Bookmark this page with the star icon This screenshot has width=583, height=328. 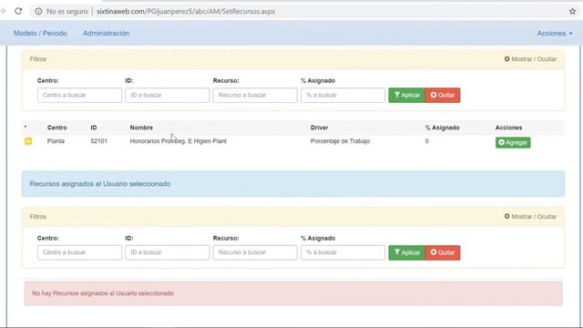pos(572,12)
